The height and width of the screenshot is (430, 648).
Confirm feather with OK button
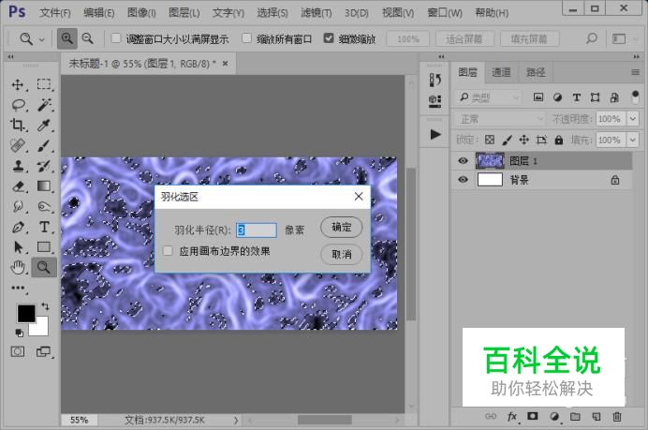(342, 227)
